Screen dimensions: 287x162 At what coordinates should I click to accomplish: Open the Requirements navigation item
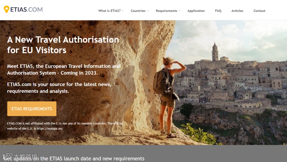(166, 11)
